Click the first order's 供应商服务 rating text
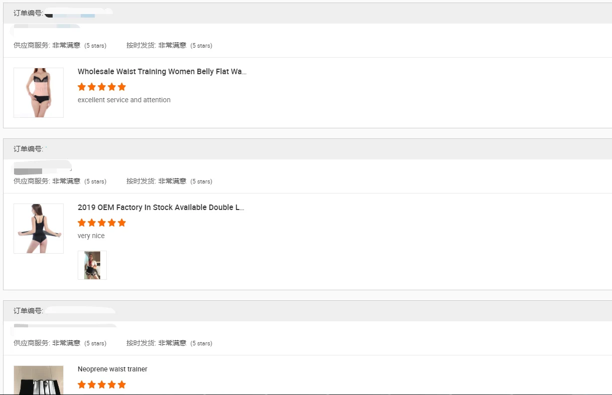 [60, 45]
